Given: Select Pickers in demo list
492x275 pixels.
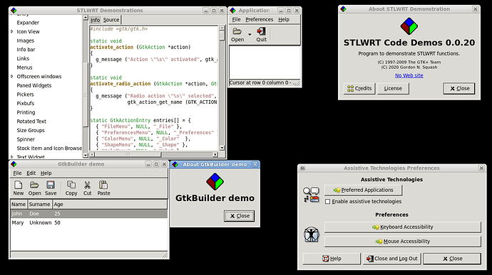Looking at the screenshot, I should [25, 95].
